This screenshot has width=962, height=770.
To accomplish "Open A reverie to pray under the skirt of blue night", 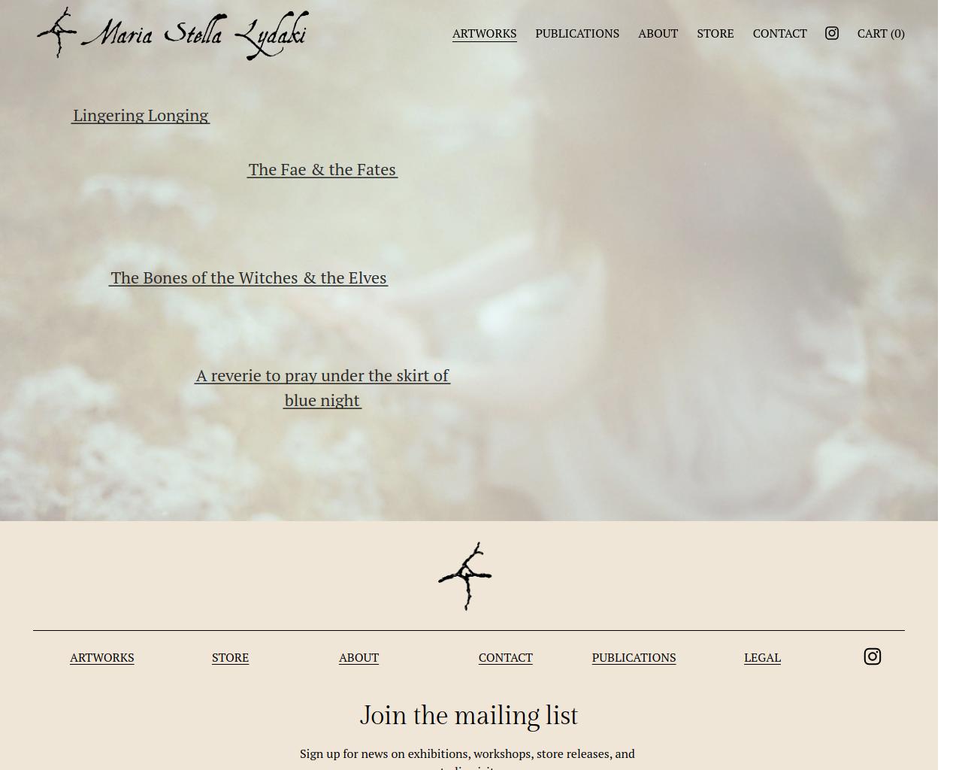I will coord(322,387).
